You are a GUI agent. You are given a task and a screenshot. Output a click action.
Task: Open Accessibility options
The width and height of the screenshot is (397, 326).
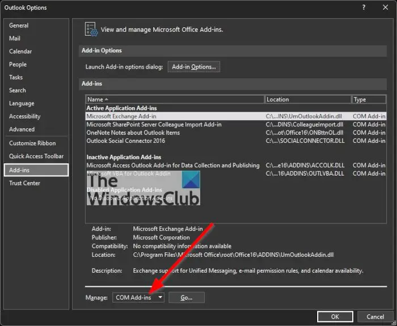25,116
